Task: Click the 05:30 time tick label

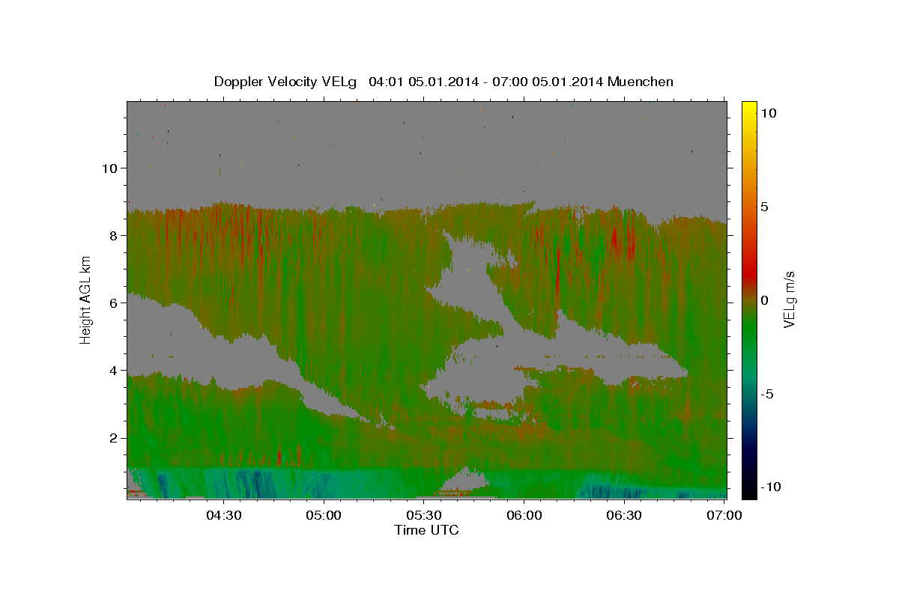Action: pos(424,516)
